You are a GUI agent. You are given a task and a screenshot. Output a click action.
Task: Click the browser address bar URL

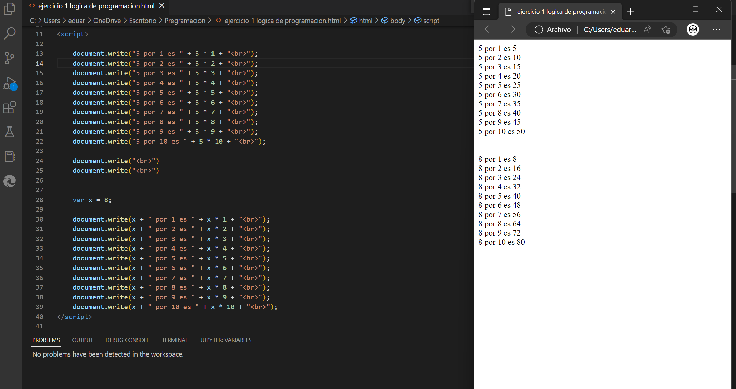coord(610,30)
